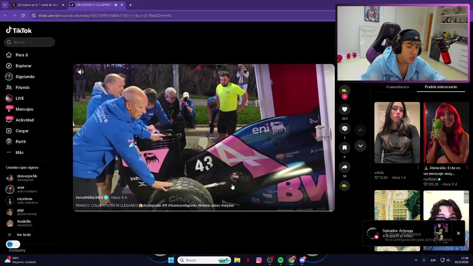The image size is (473, 266).
Task: Like the video with the heart icon
Action: click(x=344, y=109)
